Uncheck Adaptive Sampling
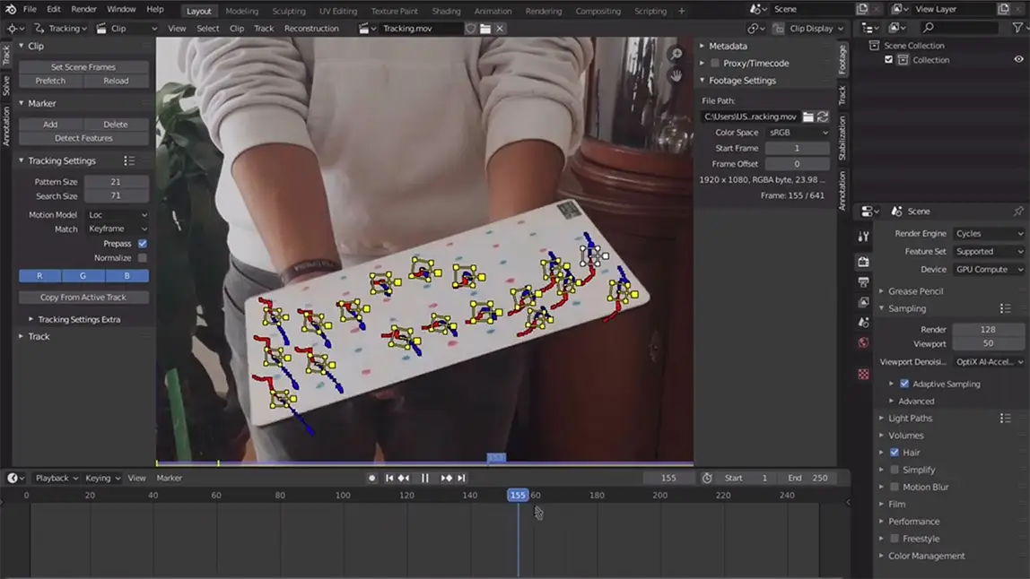This screenshot has height=579, width=1030. pyautogui.click(x=904, y=384)
